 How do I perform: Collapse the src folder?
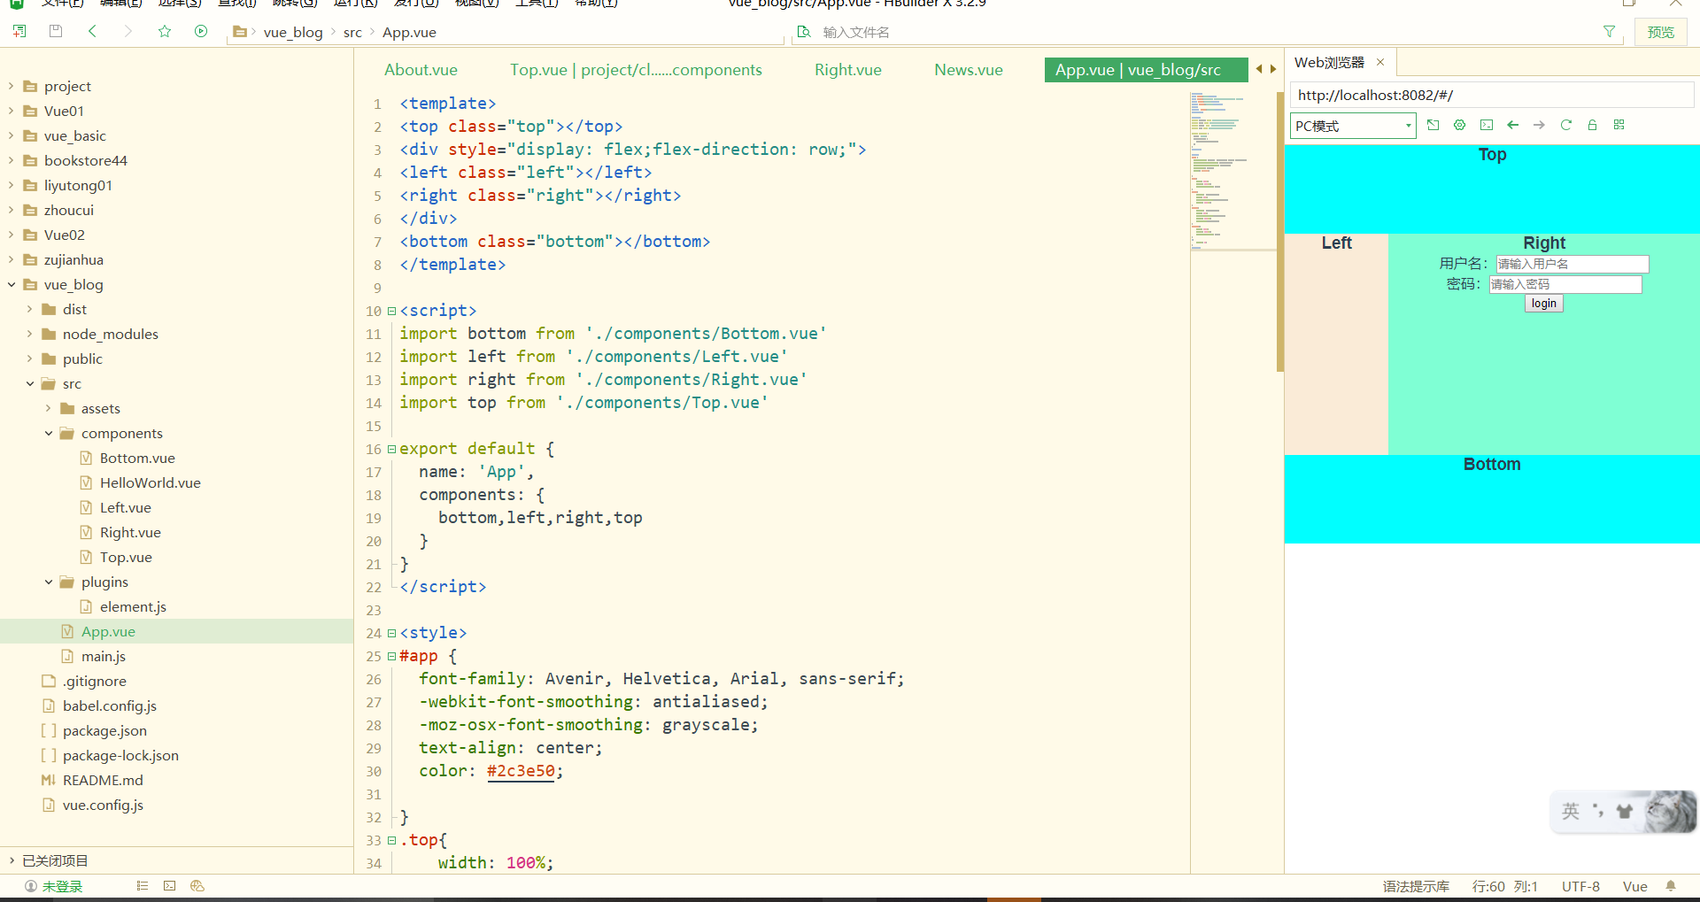click(29, 383)
